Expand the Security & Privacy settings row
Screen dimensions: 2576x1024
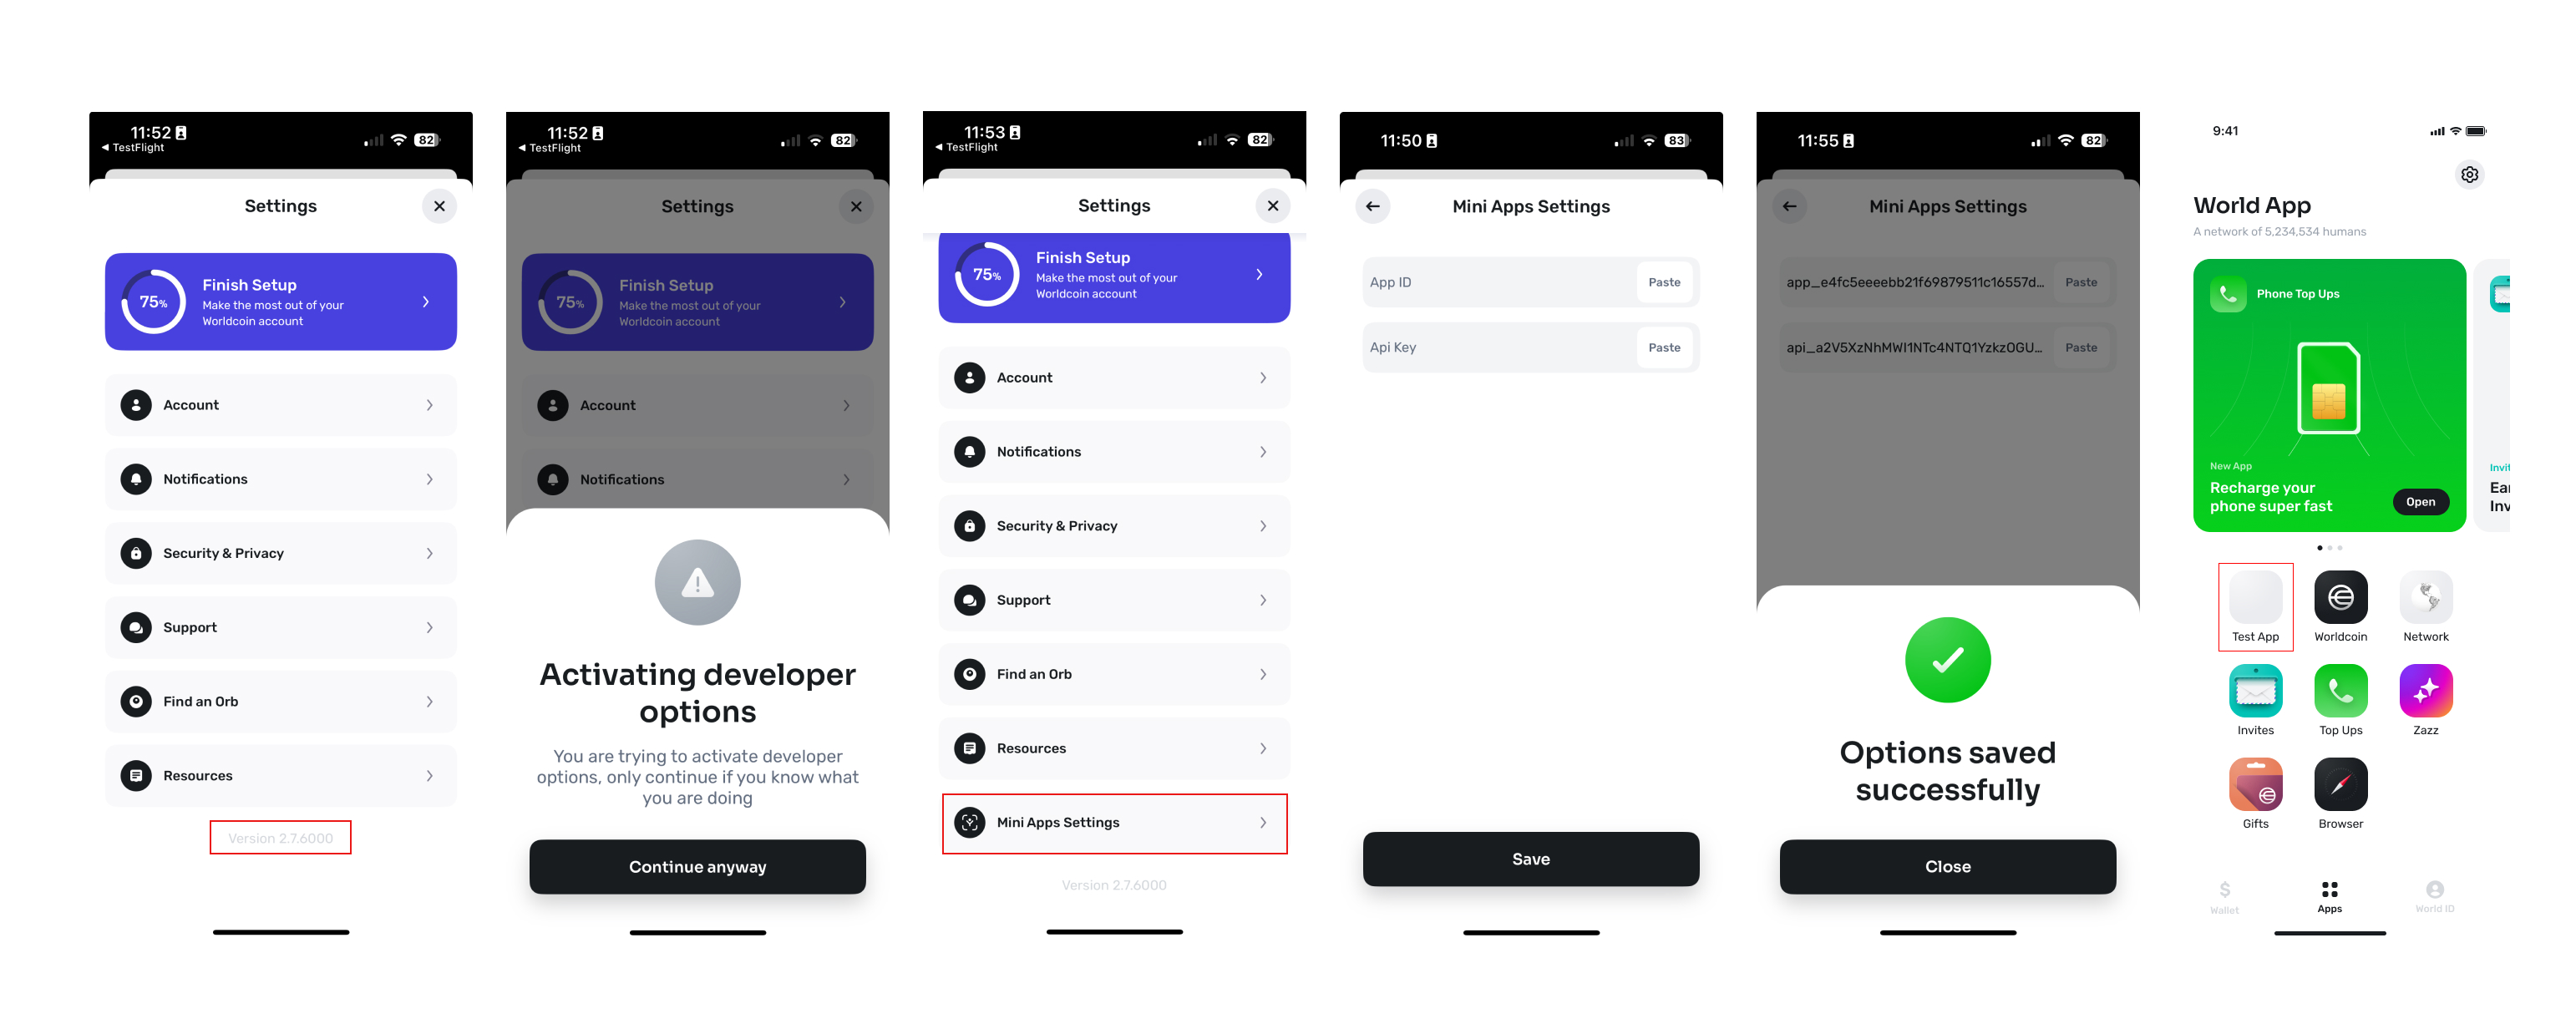(x=1114, y=525)
